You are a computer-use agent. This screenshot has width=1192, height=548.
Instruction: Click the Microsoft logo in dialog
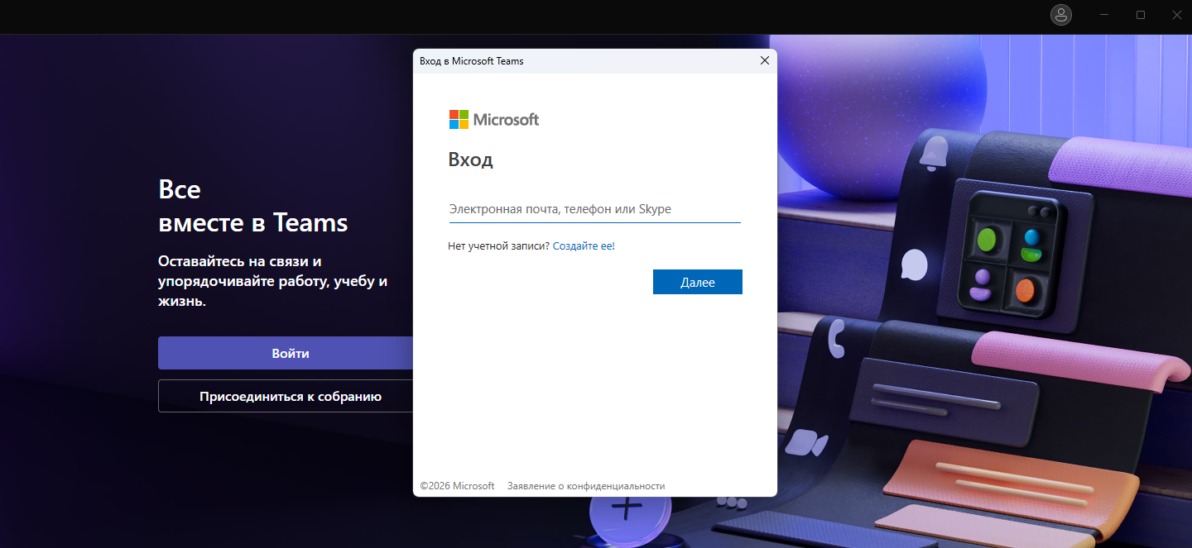tap(494, 119)
